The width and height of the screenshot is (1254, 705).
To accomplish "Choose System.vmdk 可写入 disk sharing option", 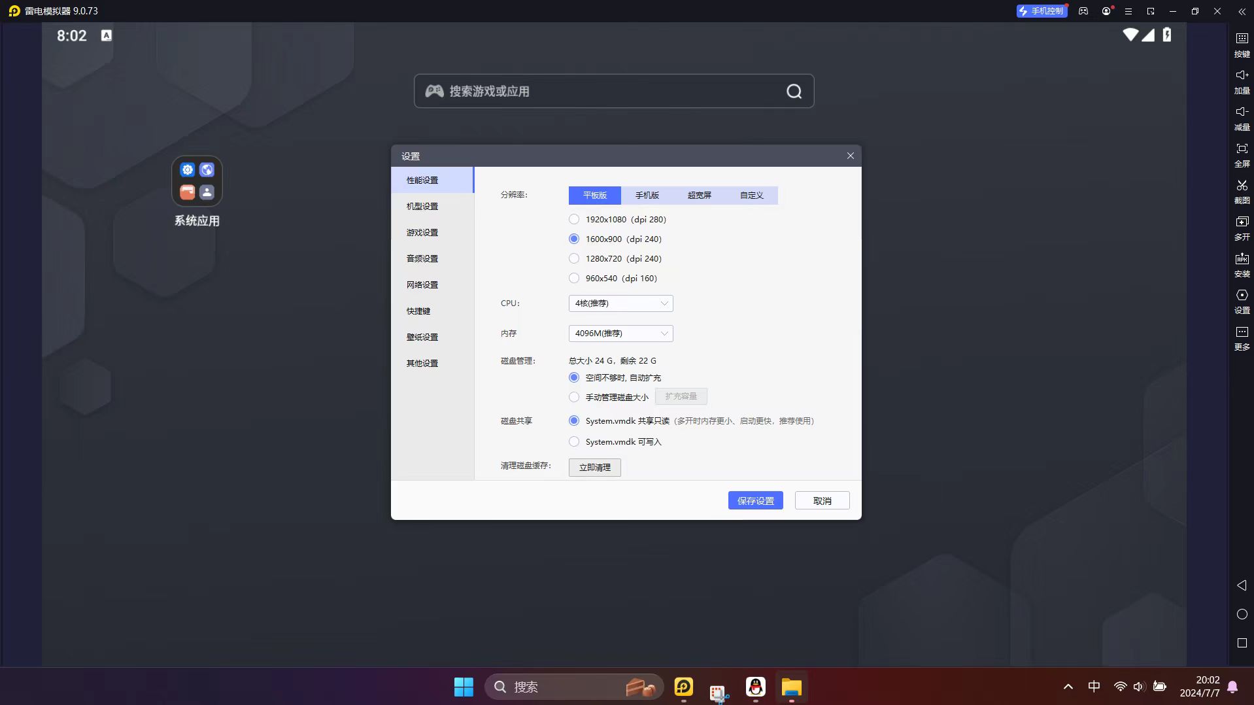I will (x=574, y=441).
